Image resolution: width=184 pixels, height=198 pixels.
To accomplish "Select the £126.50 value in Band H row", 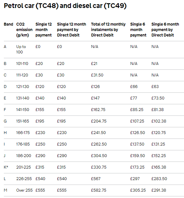I will [x=137, y=133].
